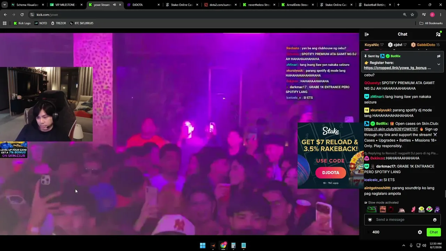This screenshot has width=446, height=251.
Task: Open zMinari's chat profile
Action: click(377, 97)
